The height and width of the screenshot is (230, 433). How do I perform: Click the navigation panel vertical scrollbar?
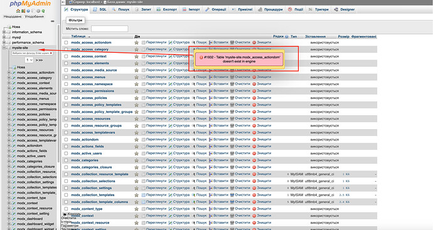tap(58, 94)
